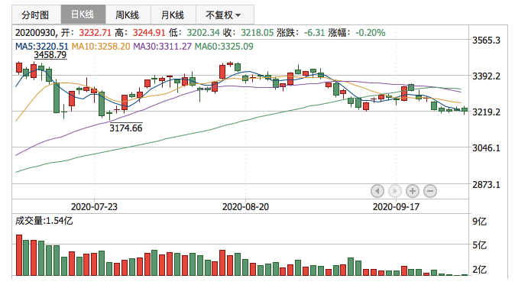Click the 2020-08-20 date marker
Screen dimensions: 515x285
[x=245, y=207]
